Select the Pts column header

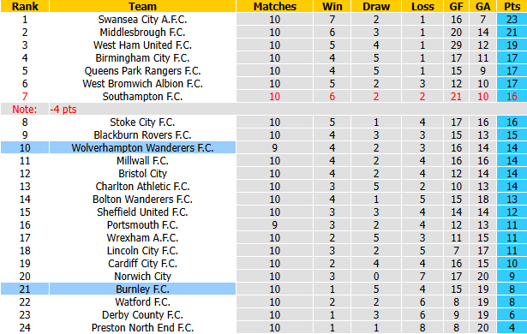[512, 6]
